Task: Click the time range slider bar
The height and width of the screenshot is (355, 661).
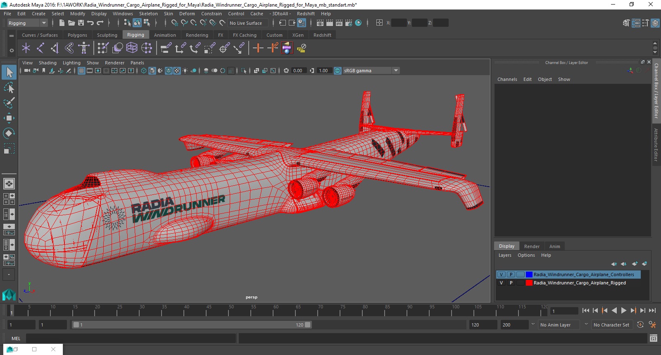Action: pyautogui.click(x=192, y=325)
